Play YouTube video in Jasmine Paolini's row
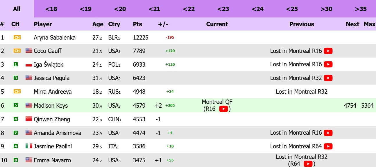 coord(328,146)
